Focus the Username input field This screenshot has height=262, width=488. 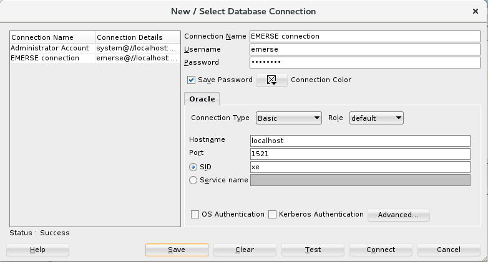(365, 49)
